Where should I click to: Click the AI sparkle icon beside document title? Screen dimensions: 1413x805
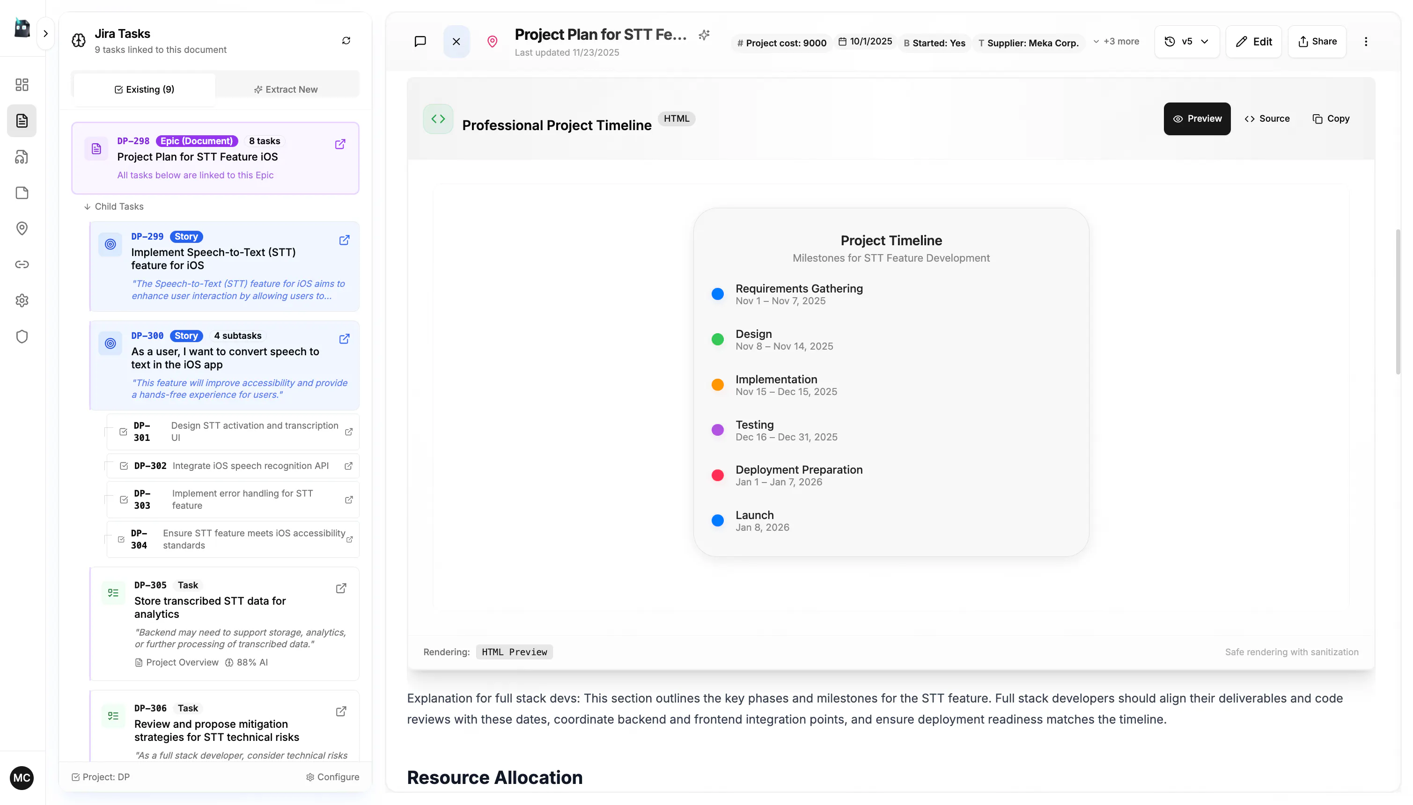point(704,35)
